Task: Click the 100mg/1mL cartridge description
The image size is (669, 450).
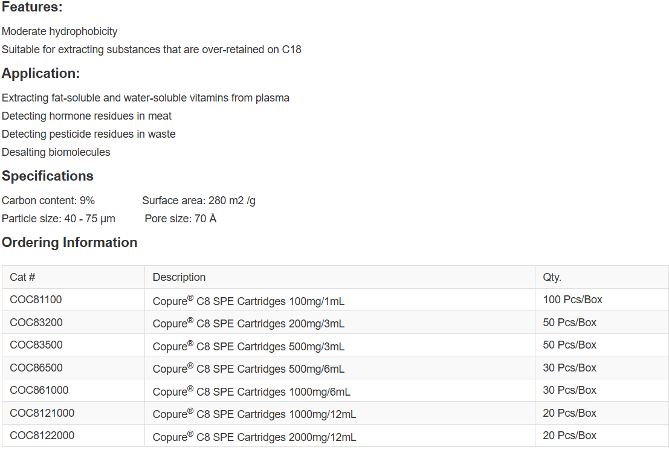Action: coord(248,301)
